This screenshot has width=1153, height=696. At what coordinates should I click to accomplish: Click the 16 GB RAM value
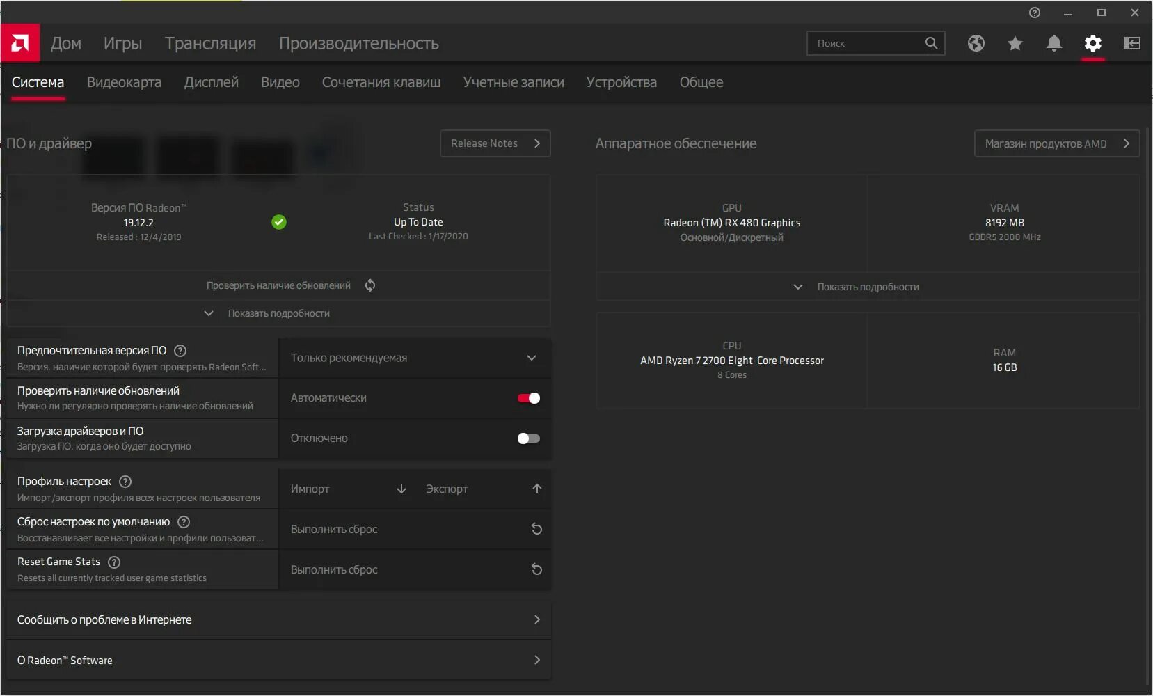point(1005,367)
